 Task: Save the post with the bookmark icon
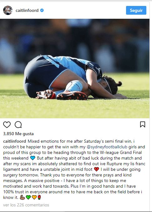pos(143,125)
